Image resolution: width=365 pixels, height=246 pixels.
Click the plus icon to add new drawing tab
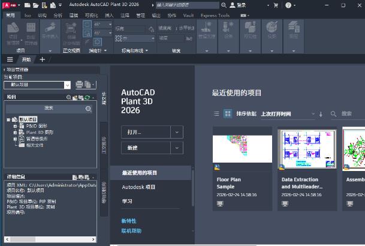pyautogui.click(x=42, y=59)
